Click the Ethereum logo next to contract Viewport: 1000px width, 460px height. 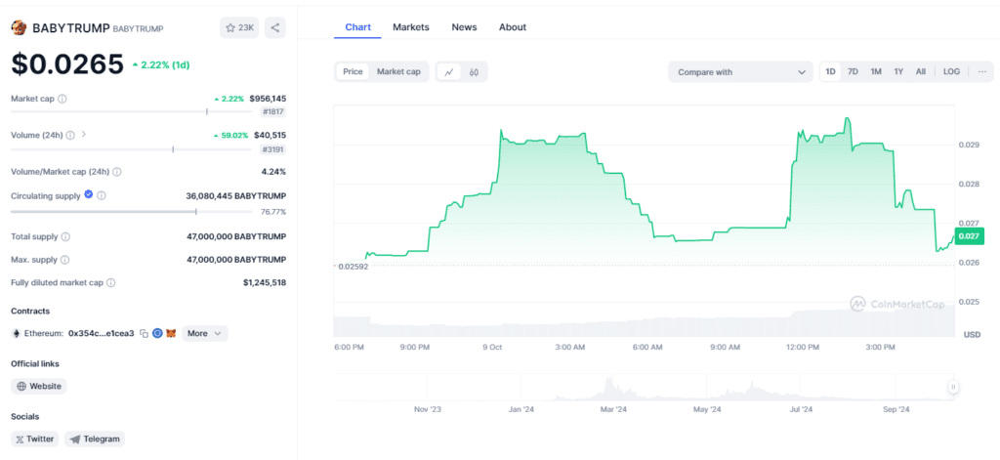(16, 333)
